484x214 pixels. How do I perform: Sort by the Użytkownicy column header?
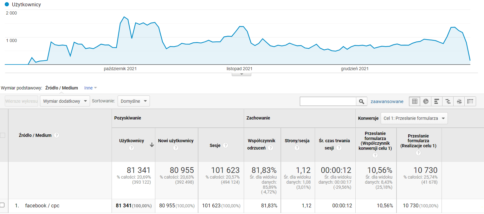coord(132,141)
